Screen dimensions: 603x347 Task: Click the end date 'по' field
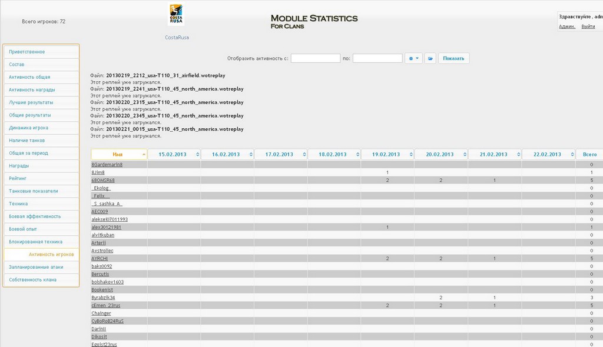(377, 58)
